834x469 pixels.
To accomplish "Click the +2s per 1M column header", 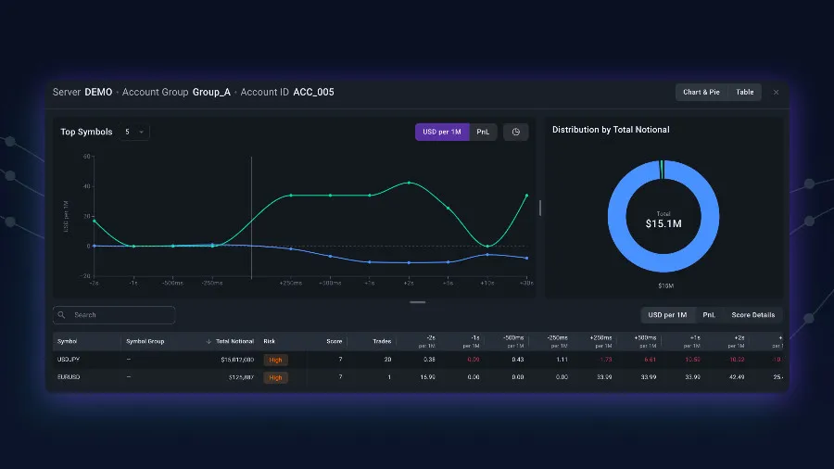I will coord(737,341).
